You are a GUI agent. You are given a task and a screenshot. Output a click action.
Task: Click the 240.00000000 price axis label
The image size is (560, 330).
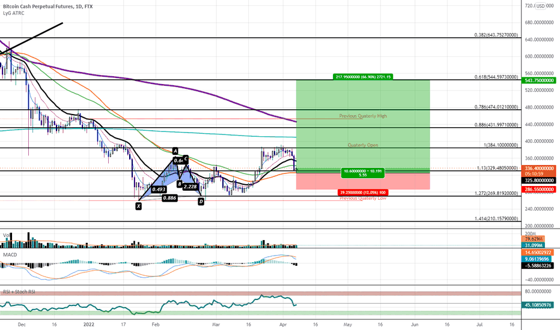pos(540,209)
